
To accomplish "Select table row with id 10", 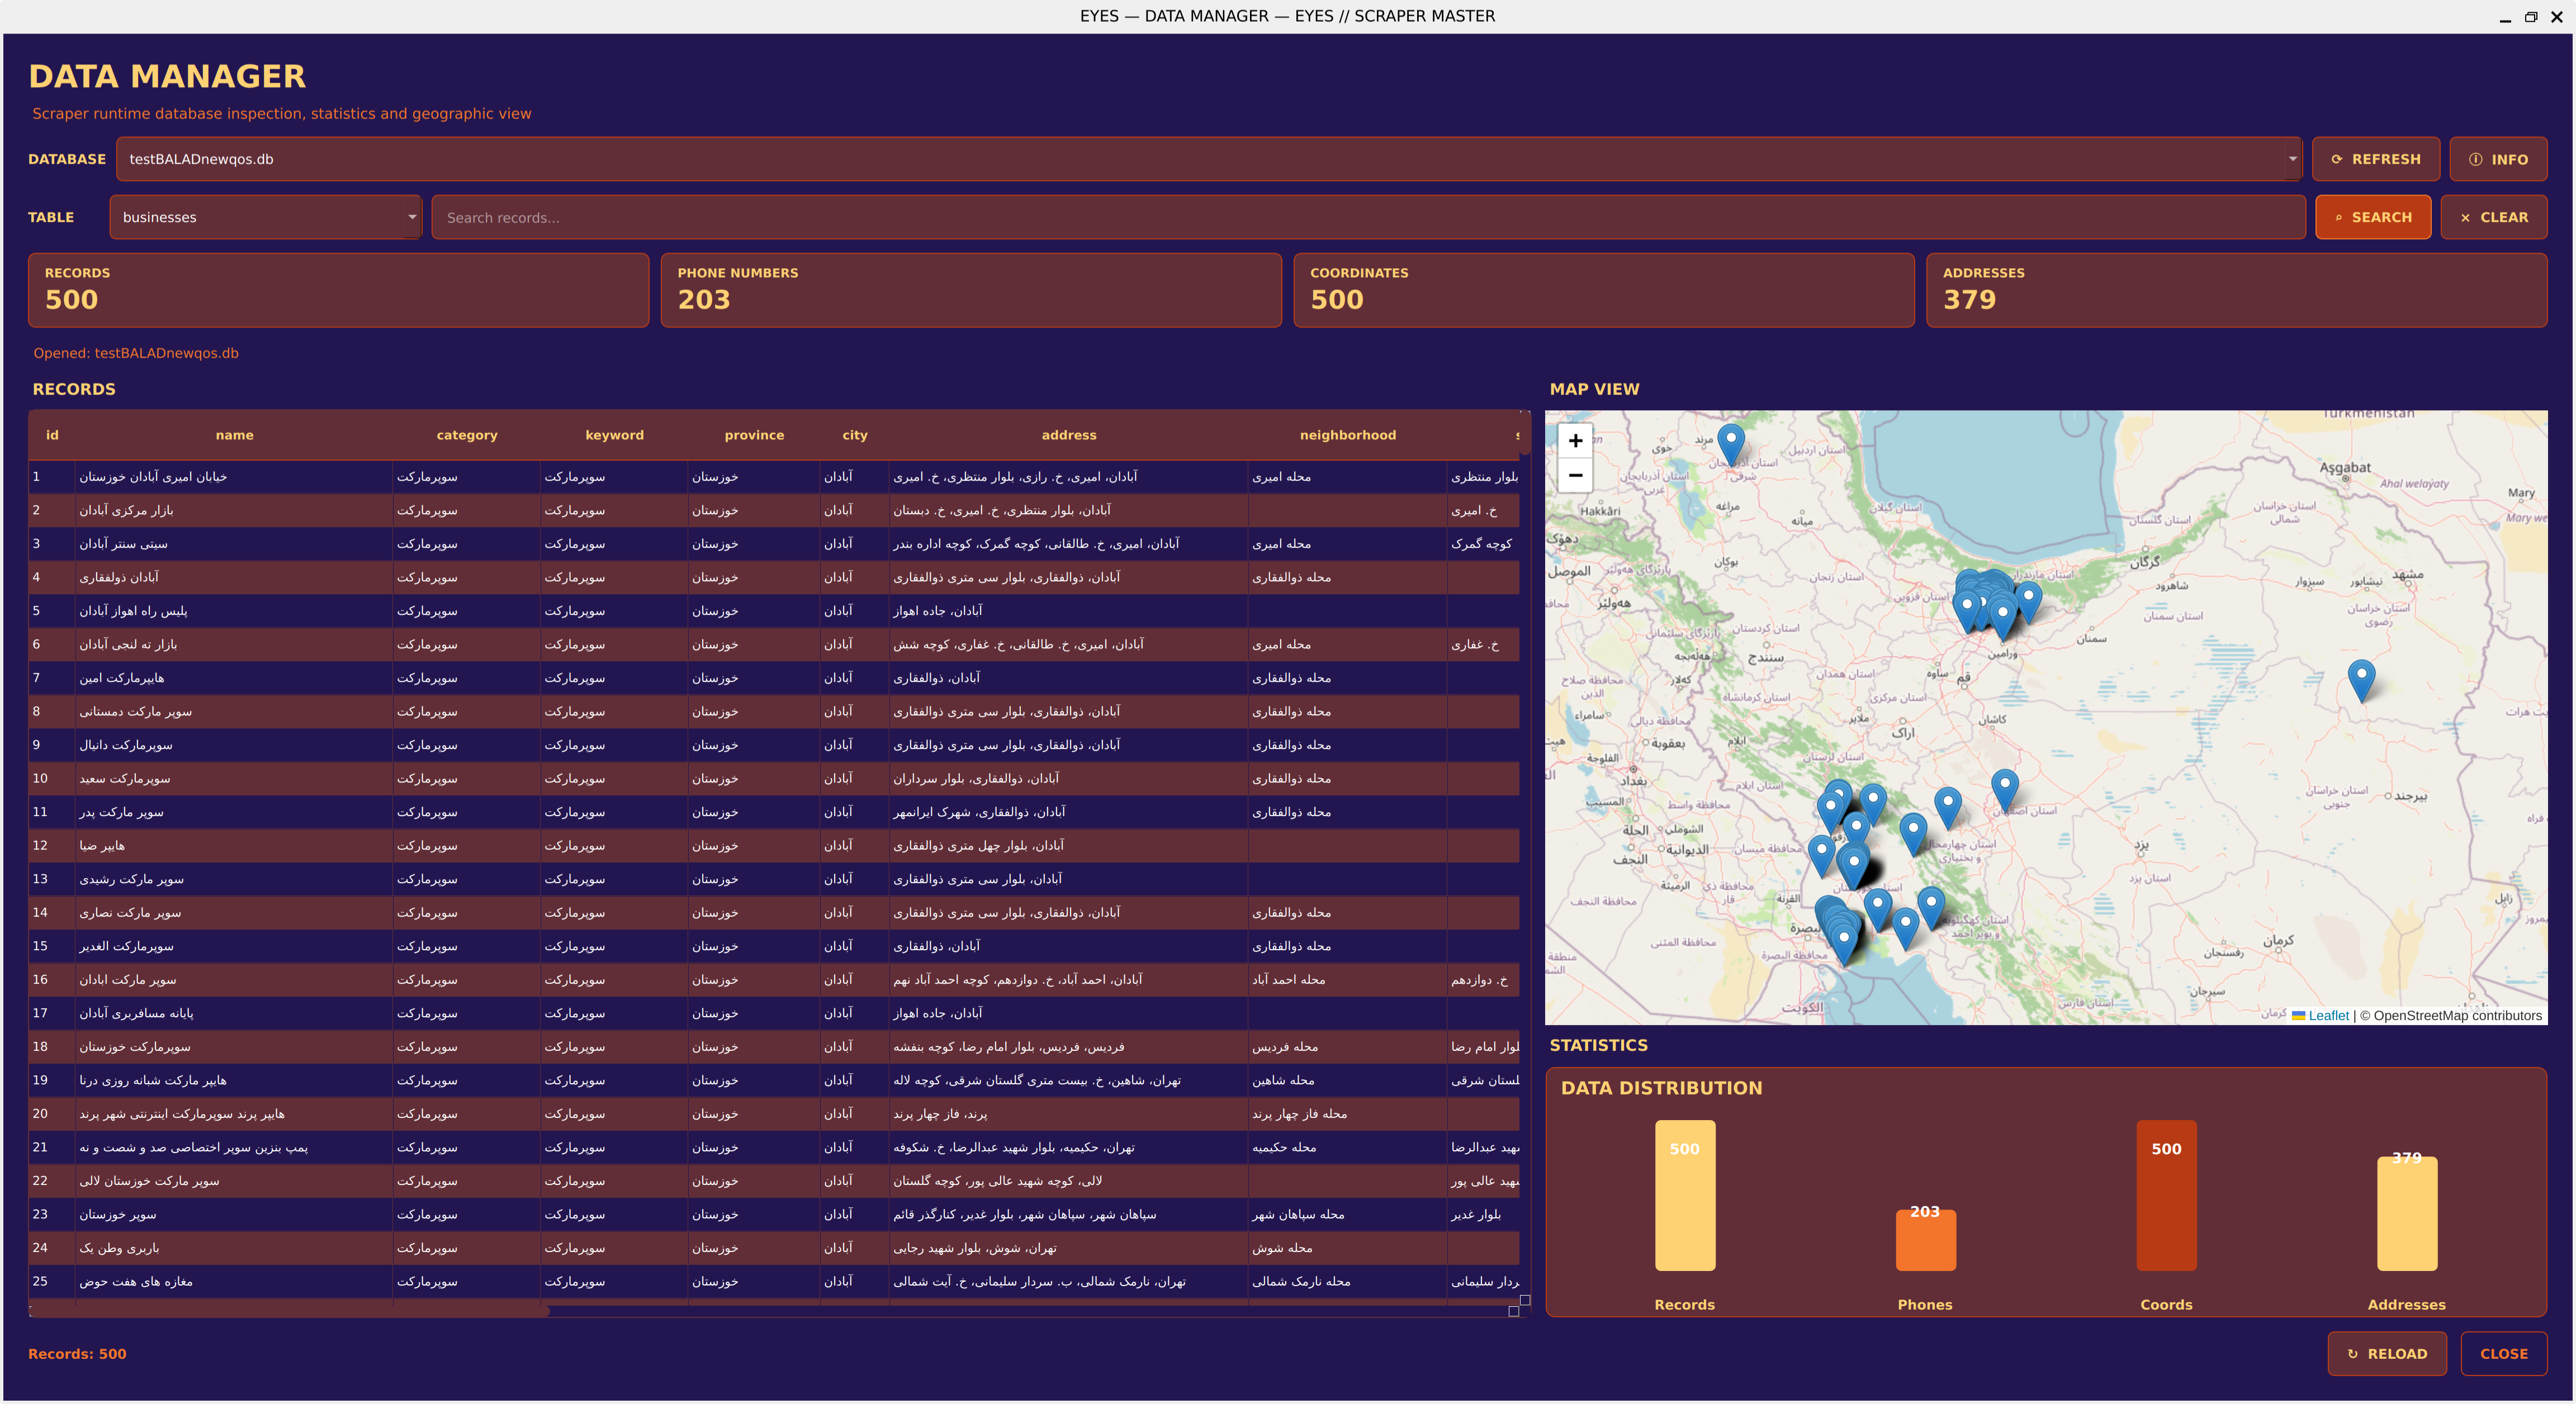I will click(774, 778).
